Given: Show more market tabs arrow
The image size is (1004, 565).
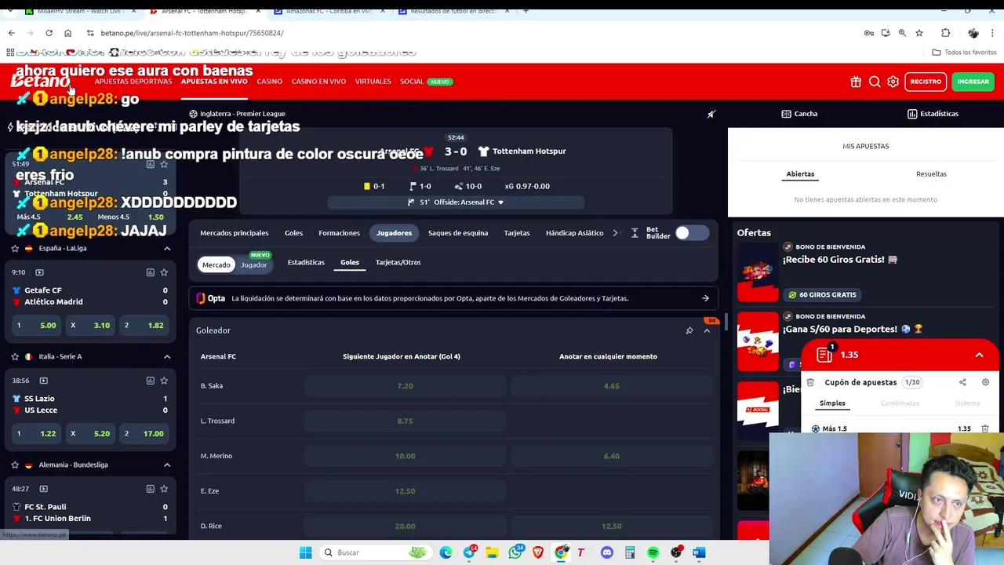Looking at the screenshot, I should [615, 233].
